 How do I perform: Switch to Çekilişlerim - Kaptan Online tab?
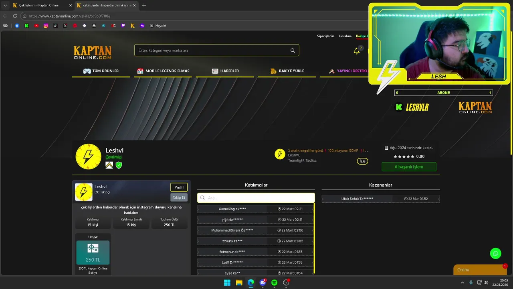pos(39,5)
